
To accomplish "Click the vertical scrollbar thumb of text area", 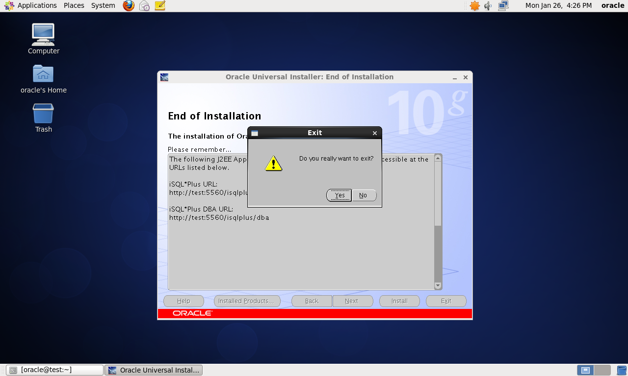I will click(438, 194).
